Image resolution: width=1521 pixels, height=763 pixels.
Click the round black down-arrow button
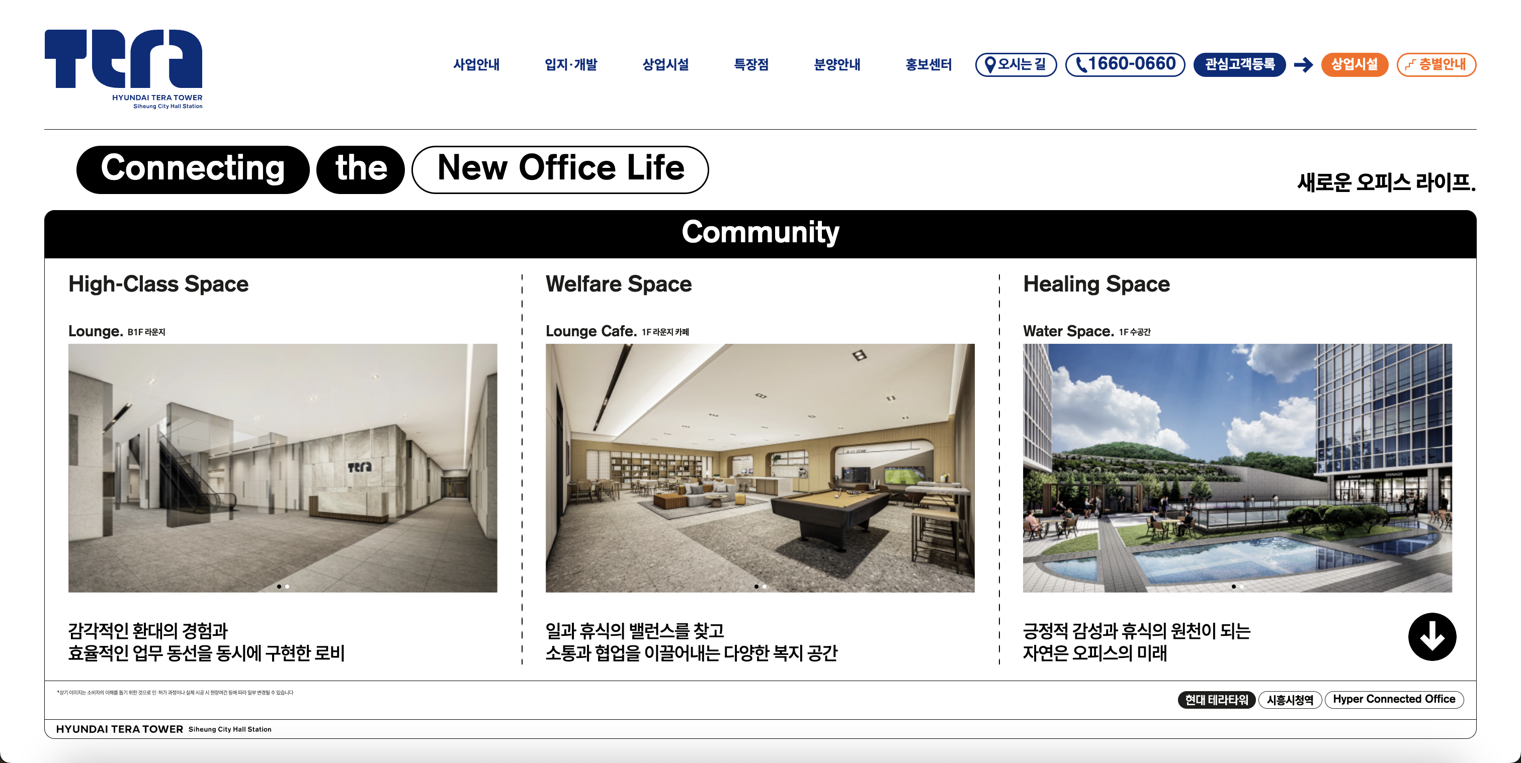click(1432, 637)
